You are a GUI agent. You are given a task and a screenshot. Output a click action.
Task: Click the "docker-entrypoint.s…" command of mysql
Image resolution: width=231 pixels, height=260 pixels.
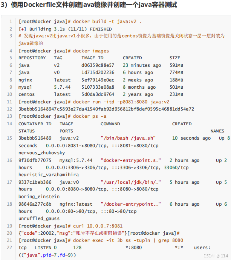[x=131, y=160]
